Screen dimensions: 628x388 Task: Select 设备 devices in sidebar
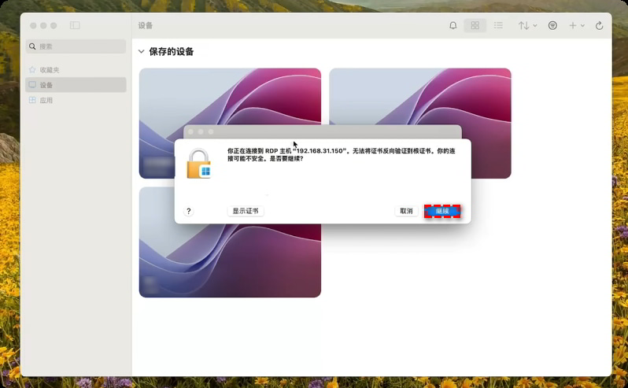pyautogui.click(x=46, y=85)
